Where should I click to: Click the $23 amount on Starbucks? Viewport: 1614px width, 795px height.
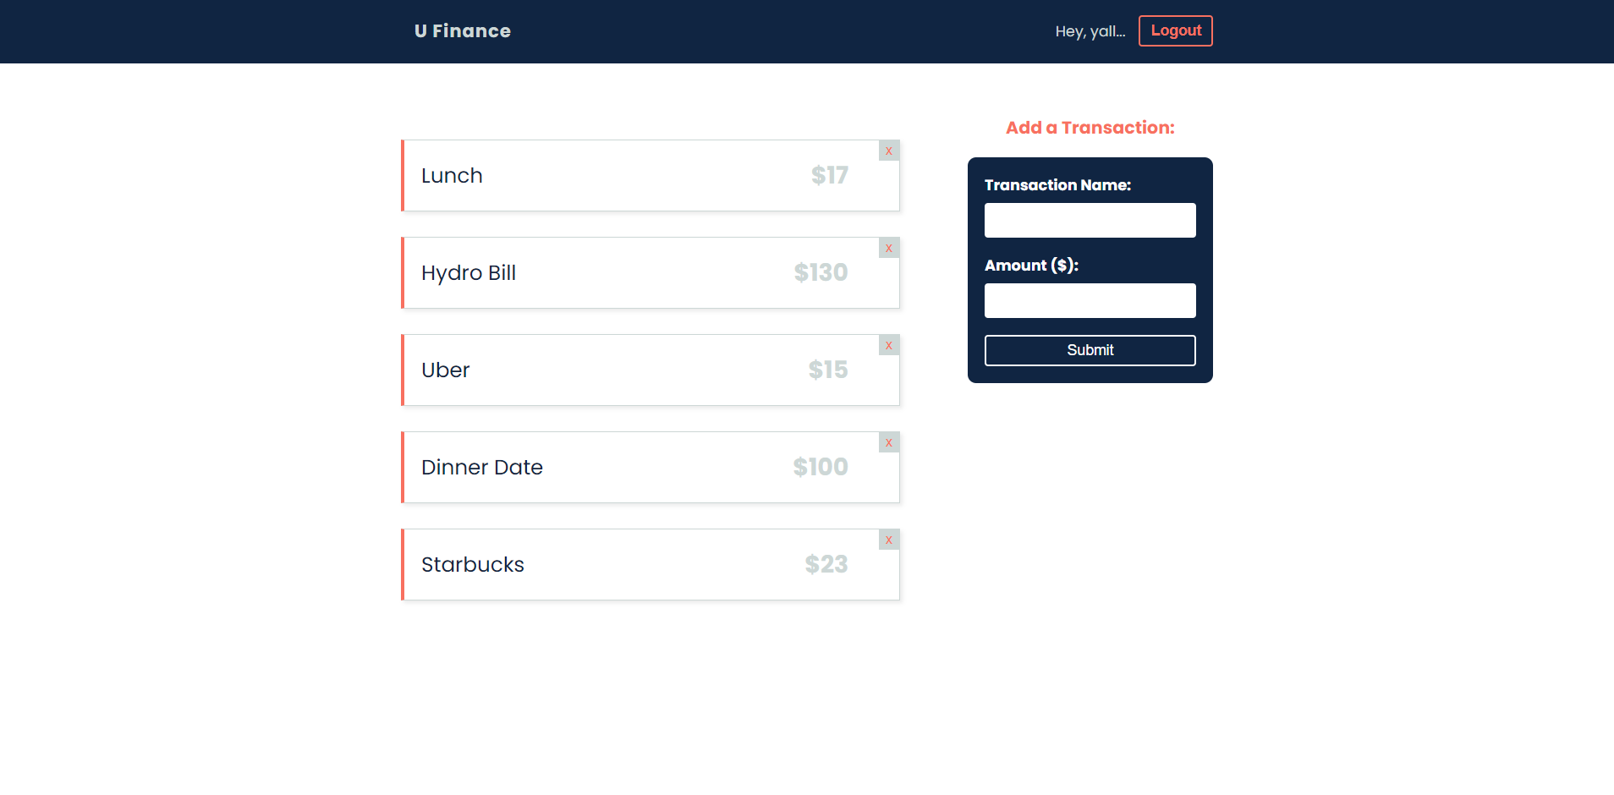[x=826, y=564]
